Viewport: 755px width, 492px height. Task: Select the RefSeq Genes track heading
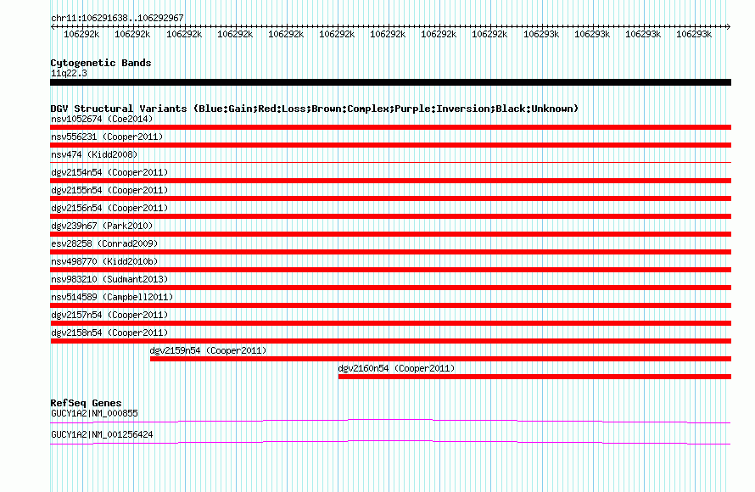point(86,403)
